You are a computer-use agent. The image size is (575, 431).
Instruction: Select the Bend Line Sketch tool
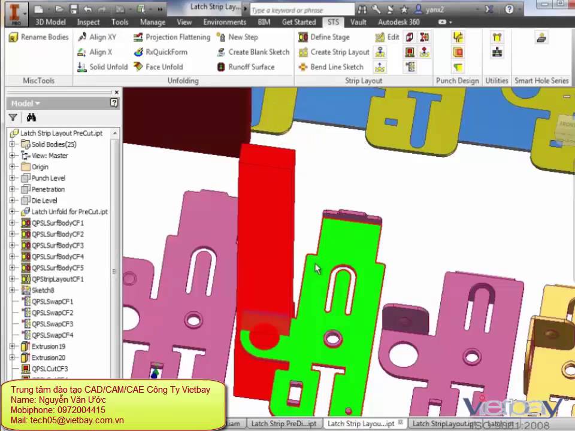[331, 67]
